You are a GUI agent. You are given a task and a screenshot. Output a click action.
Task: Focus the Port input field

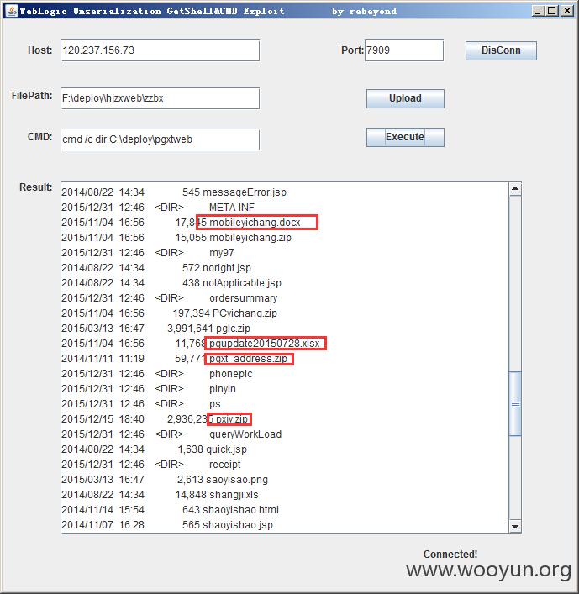point(404,50)
